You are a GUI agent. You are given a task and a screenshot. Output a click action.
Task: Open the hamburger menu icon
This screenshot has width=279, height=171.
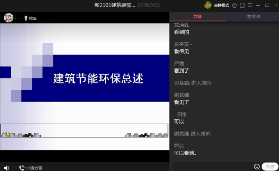pos(250,5)
